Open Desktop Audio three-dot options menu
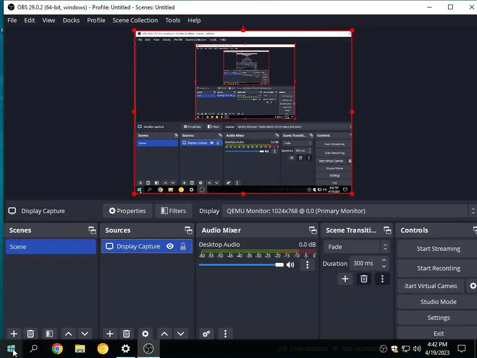Screen dimensions: 477x358 307,265
